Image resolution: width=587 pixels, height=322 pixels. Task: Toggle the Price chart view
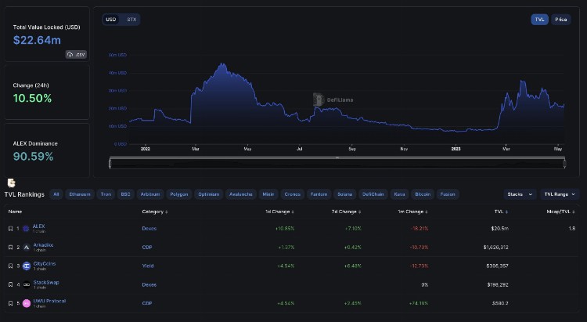(x=560, y=19)
